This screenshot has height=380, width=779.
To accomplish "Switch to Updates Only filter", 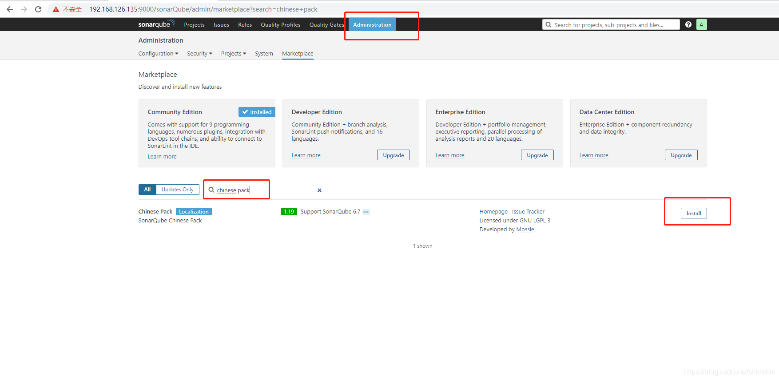I will tap(178, 190).
